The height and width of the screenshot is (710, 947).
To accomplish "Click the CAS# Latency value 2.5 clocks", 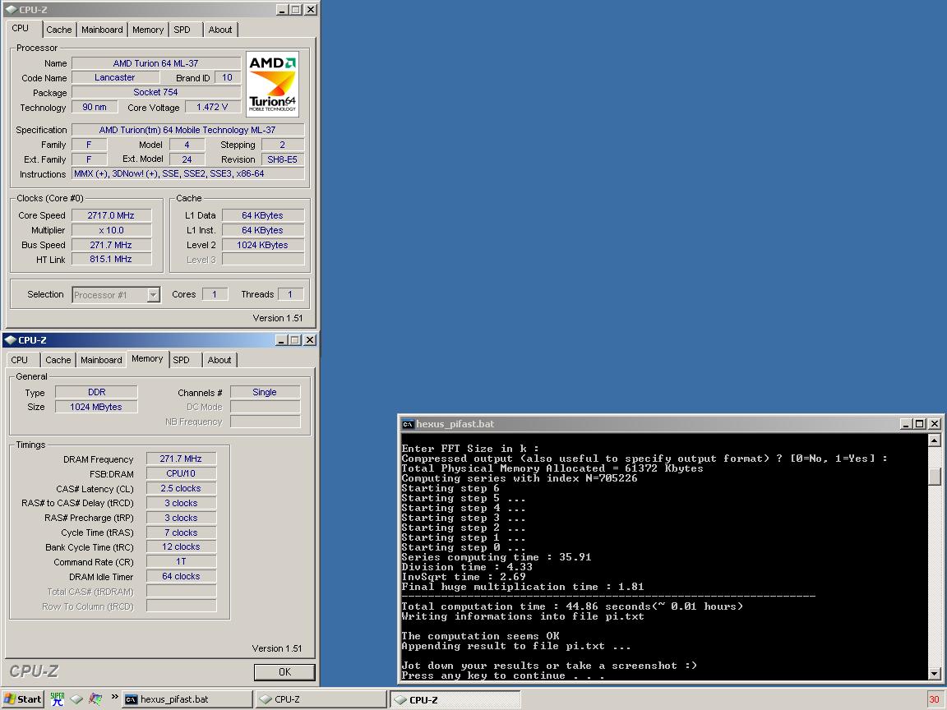I will pyautogui.click(x=181, y=488).
